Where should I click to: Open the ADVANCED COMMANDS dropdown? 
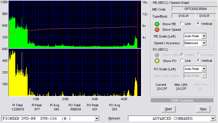click(213, 119)
